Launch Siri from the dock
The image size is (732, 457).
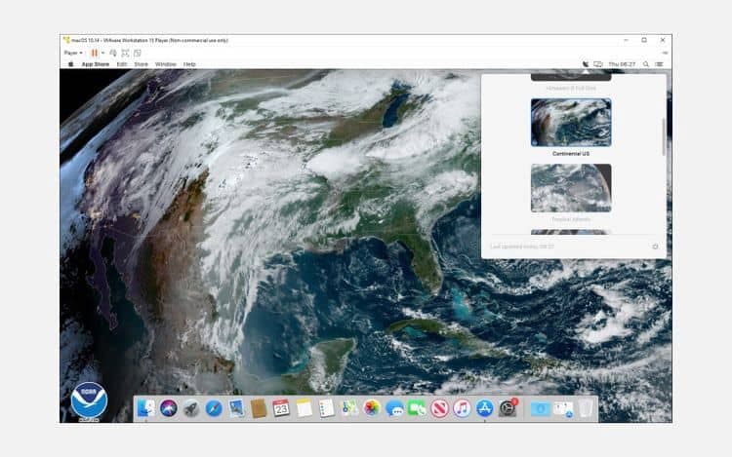tap(169, 408)
